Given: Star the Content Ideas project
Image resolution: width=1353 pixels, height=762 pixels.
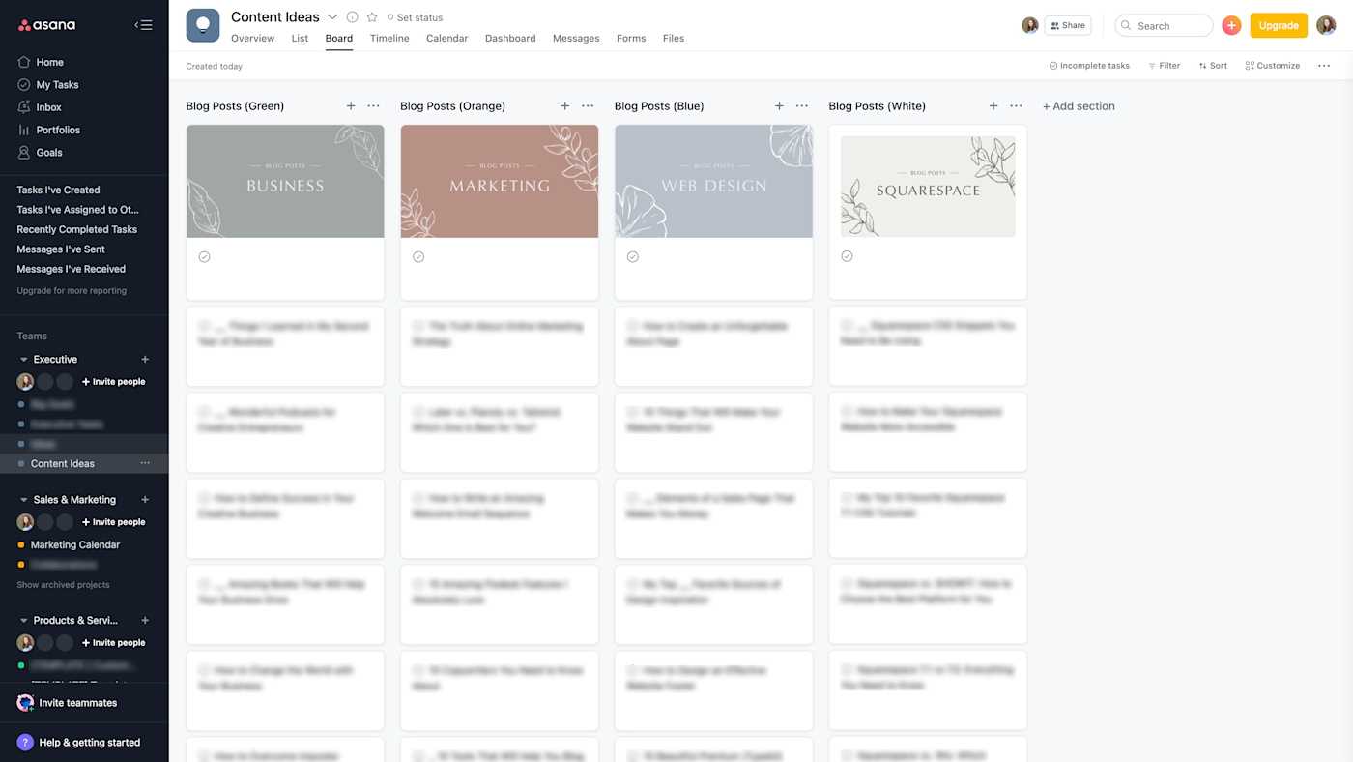Looking at the screenshot, I should click(372, 17).
